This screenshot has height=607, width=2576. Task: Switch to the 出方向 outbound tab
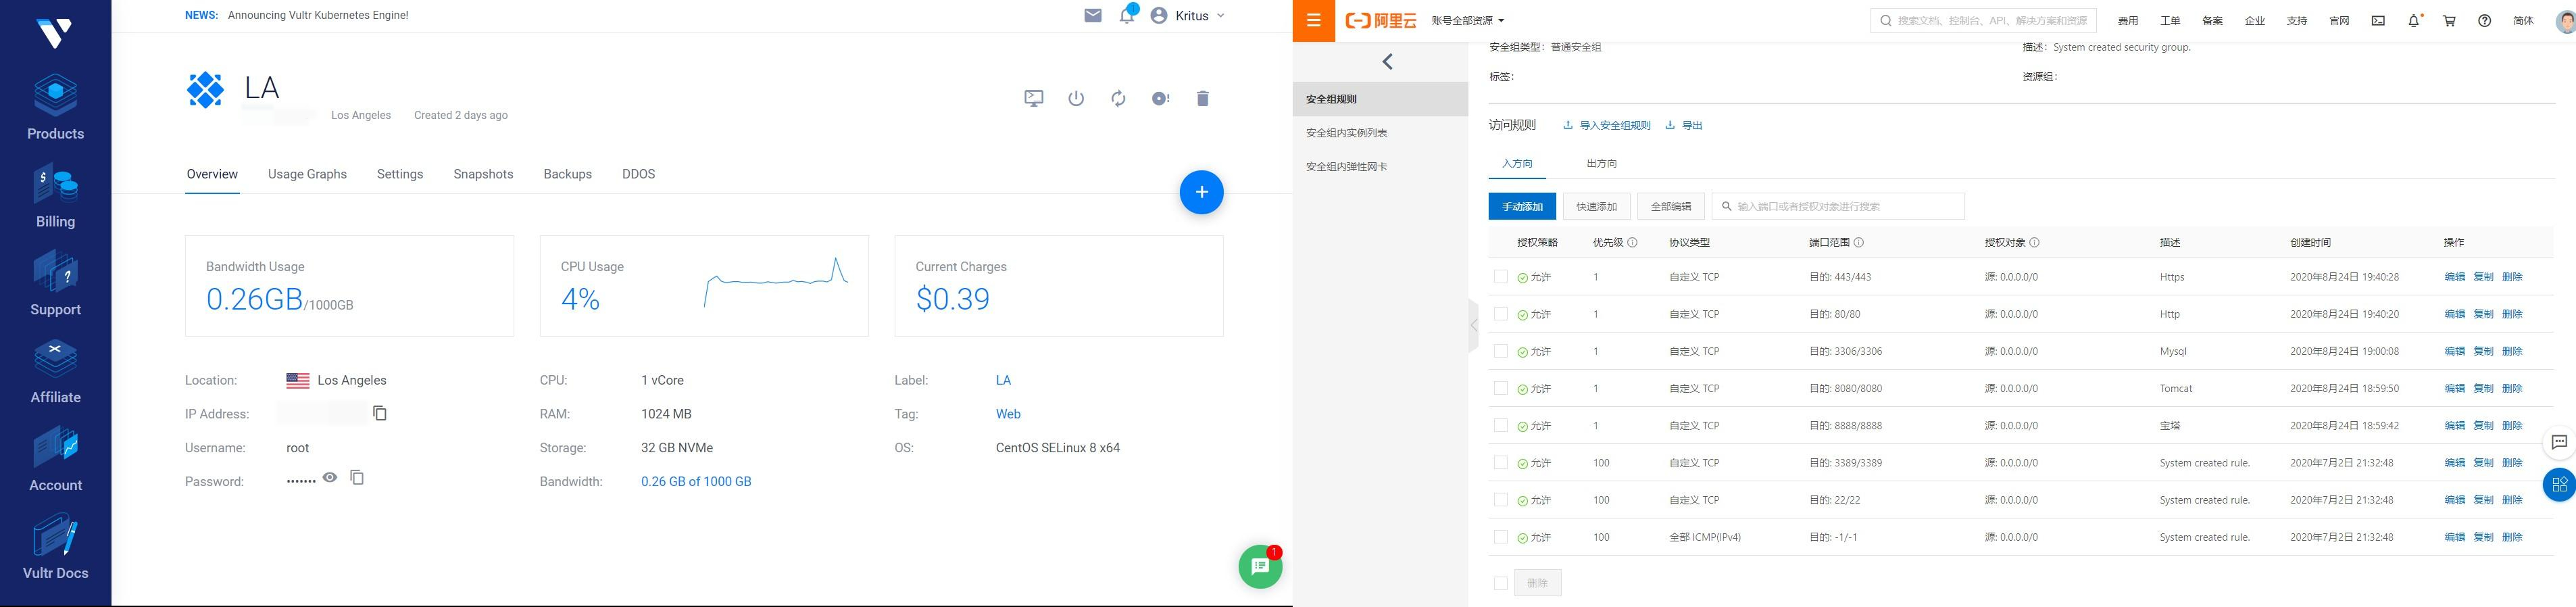pyautogui.click(x=1601, y=163)
